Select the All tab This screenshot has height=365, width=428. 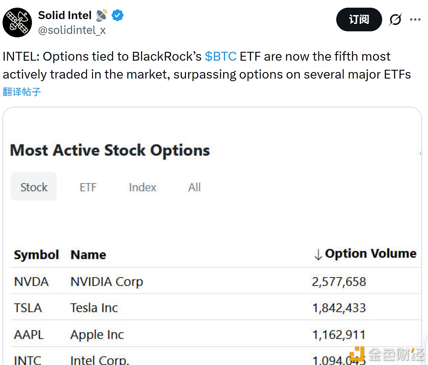[x=194, y=187]
